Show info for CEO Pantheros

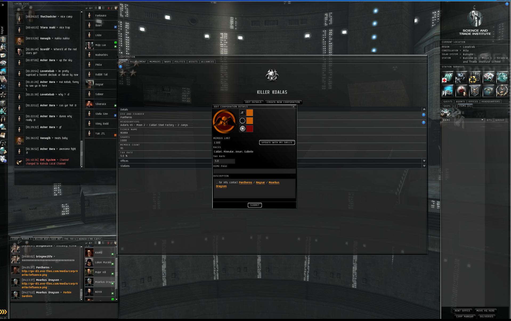click(x=424, y=115)
